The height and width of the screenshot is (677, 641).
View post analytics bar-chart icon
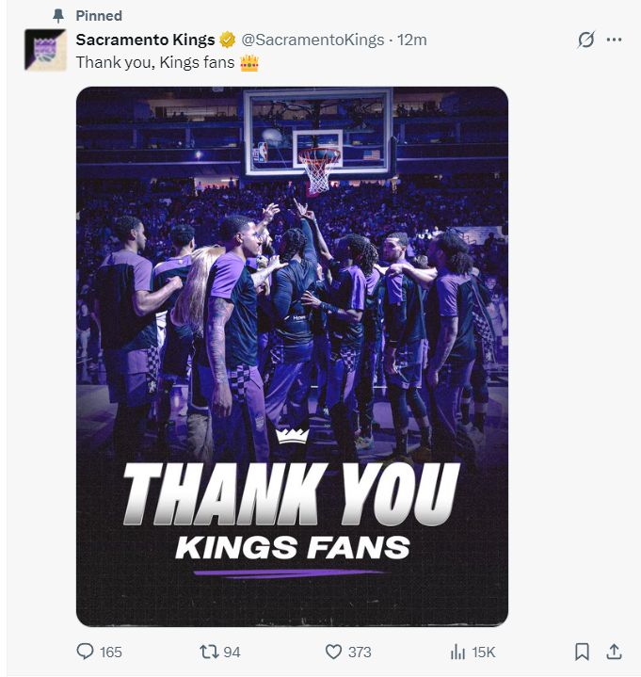pyautogui.click(x=458, y=652)
